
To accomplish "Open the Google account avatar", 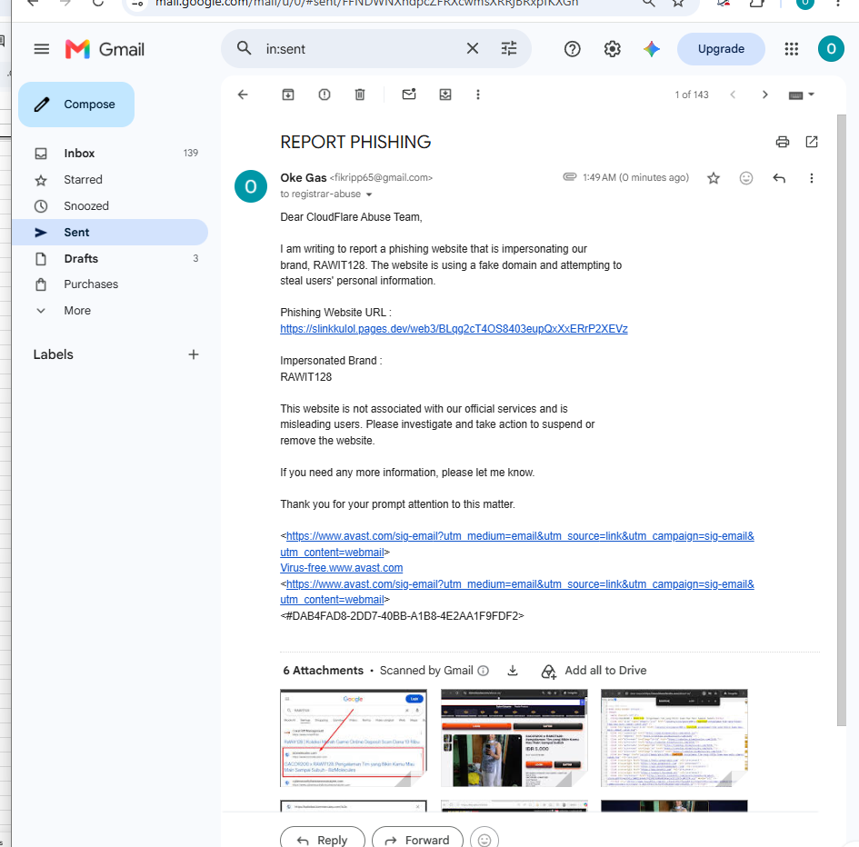I will (831, 49).
